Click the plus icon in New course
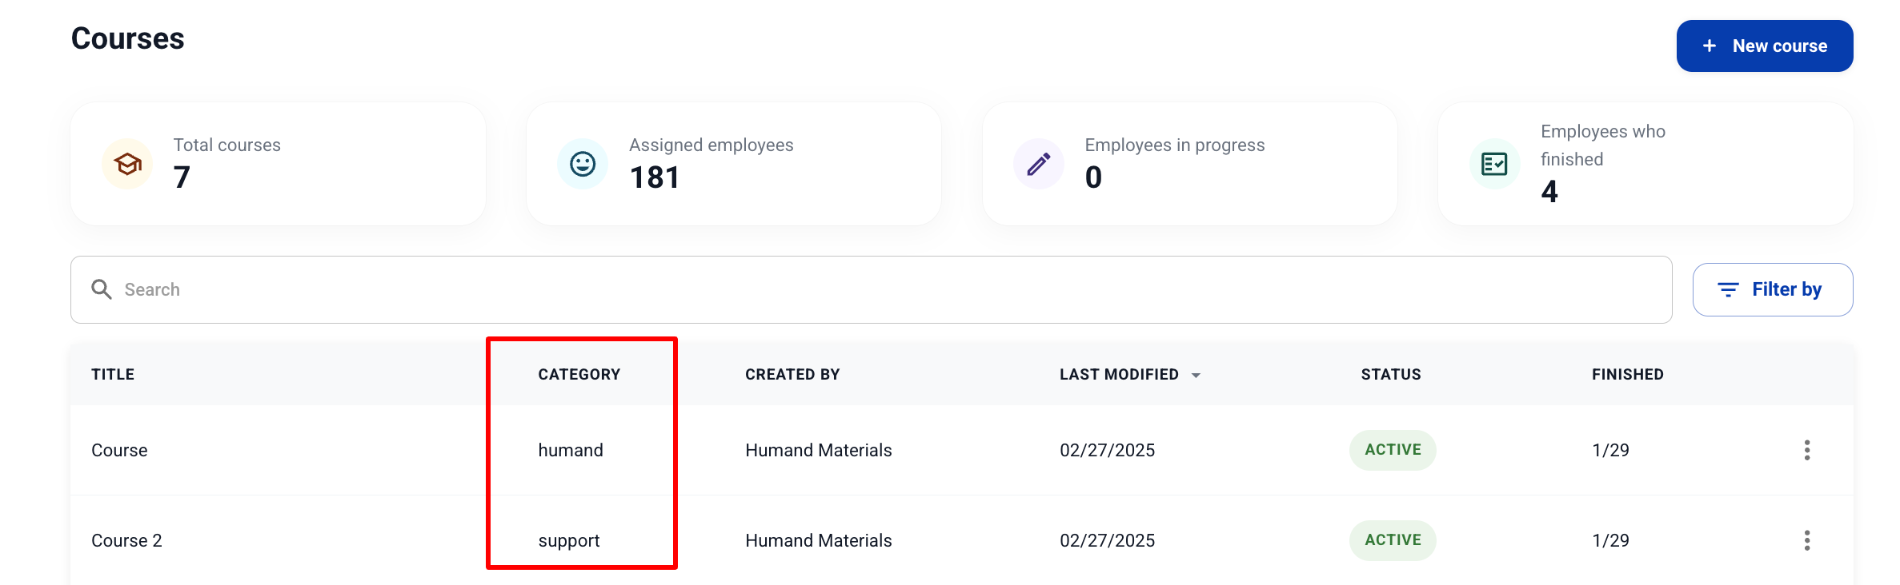Viewport: 1900px width, 585px height. (1710, 46)
